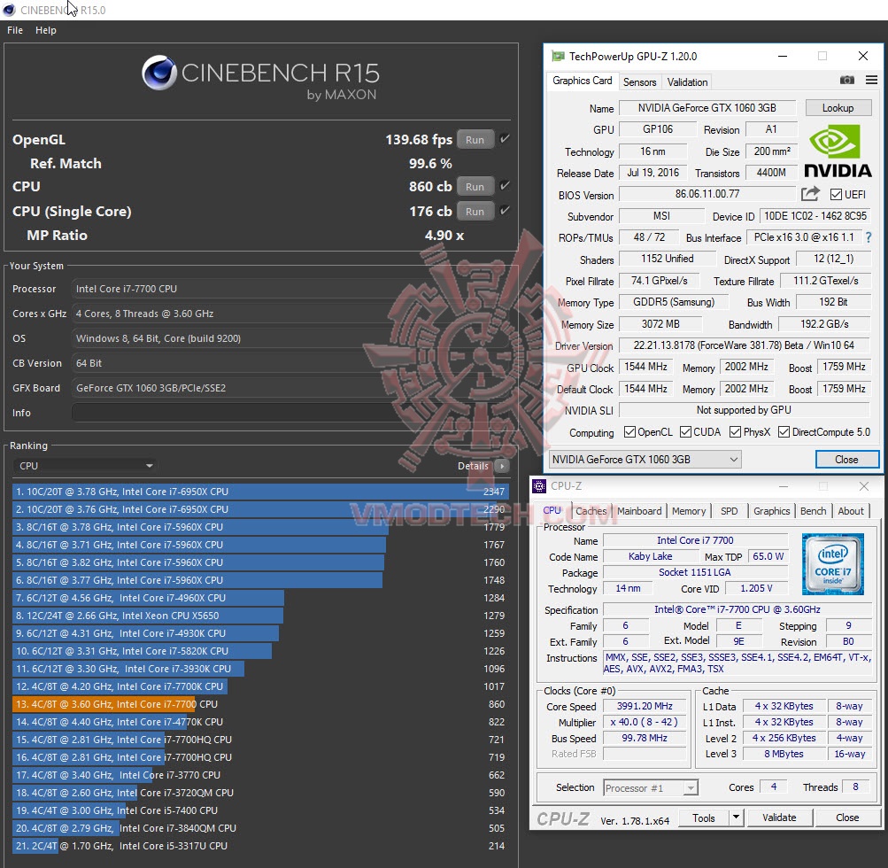Toggle the OpenCL checkbox
The image size is (888, 868).
629,432
